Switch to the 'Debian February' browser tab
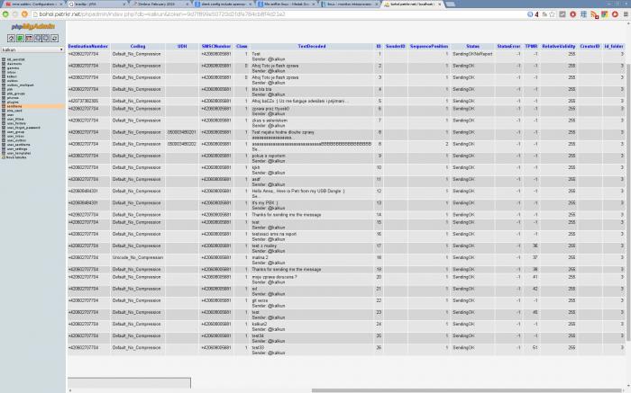Image resolution: width=631 pixels, height=393 pixels. point(161,4)
